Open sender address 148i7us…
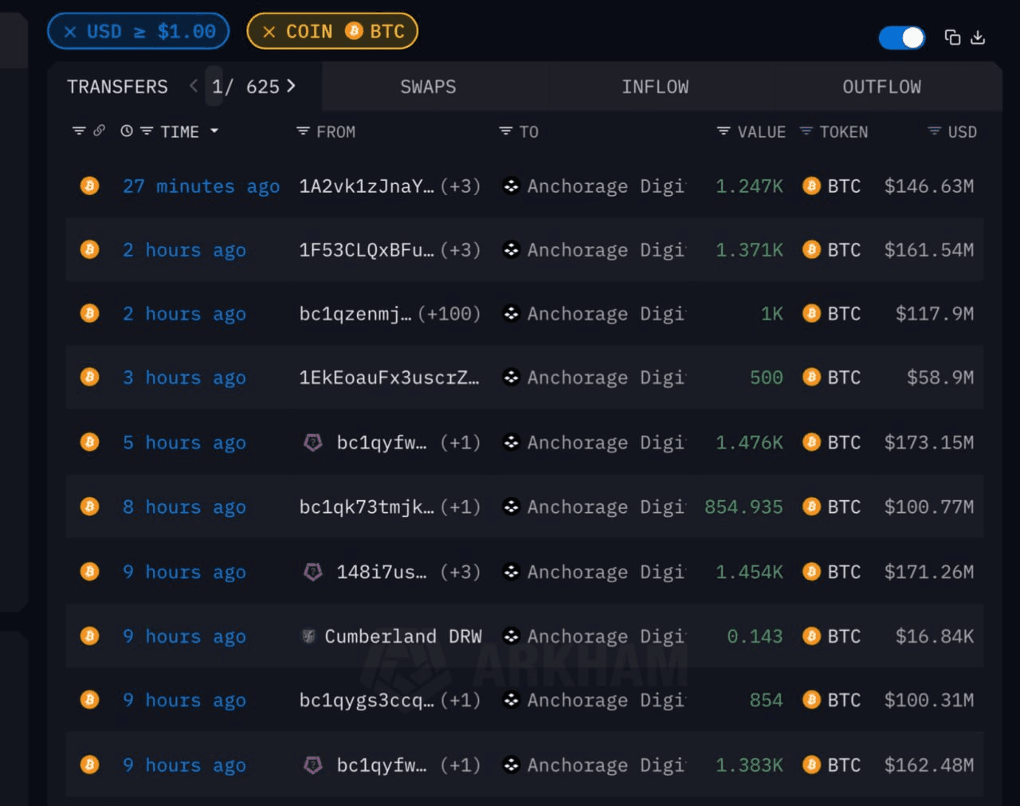 click(x=382, y=573)
